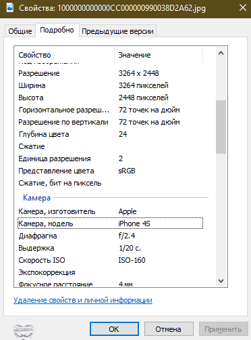The height and width of the screenshot is (340, 251).
Task: Click the f/2.4 aperture value
Action: tap(127, 236)
